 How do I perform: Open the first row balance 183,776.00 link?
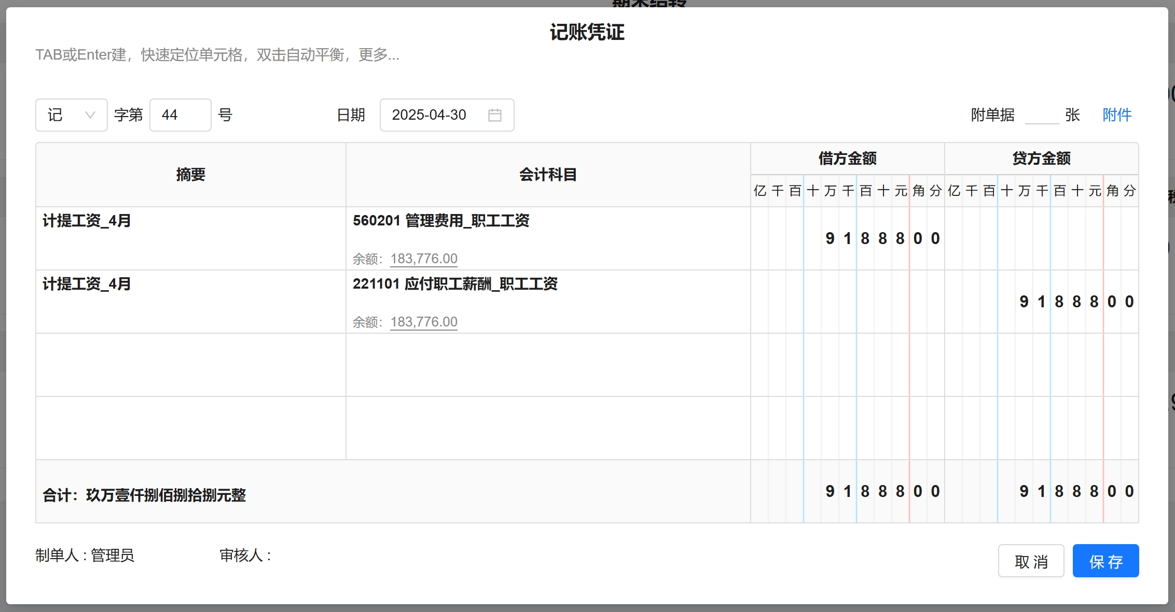[x=423, y=259]
